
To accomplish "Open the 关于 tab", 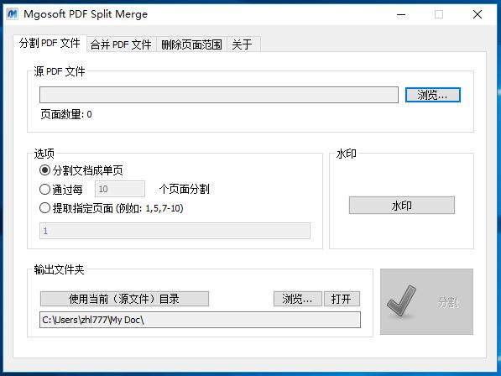I will point(243,44).
